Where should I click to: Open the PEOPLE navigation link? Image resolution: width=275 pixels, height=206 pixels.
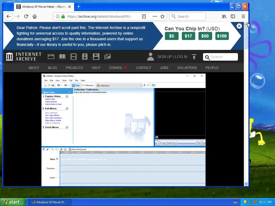click(212, 68)
